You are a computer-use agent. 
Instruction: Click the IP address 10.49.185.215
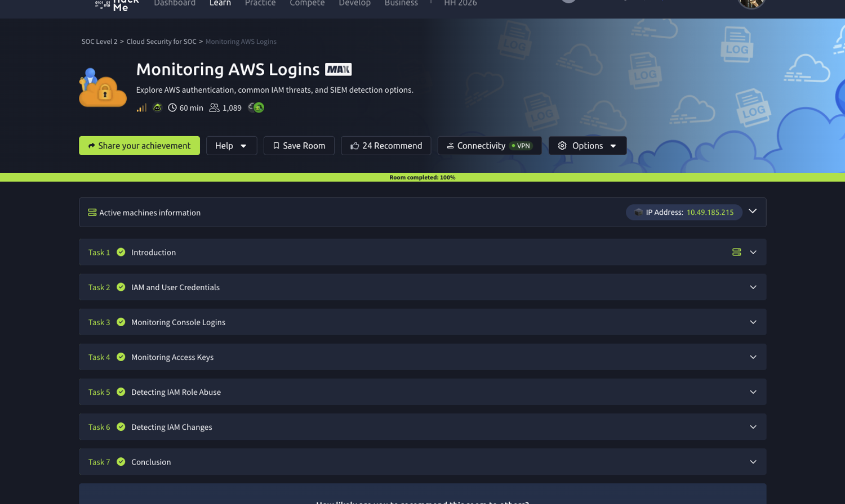click(x=710, y=212)
